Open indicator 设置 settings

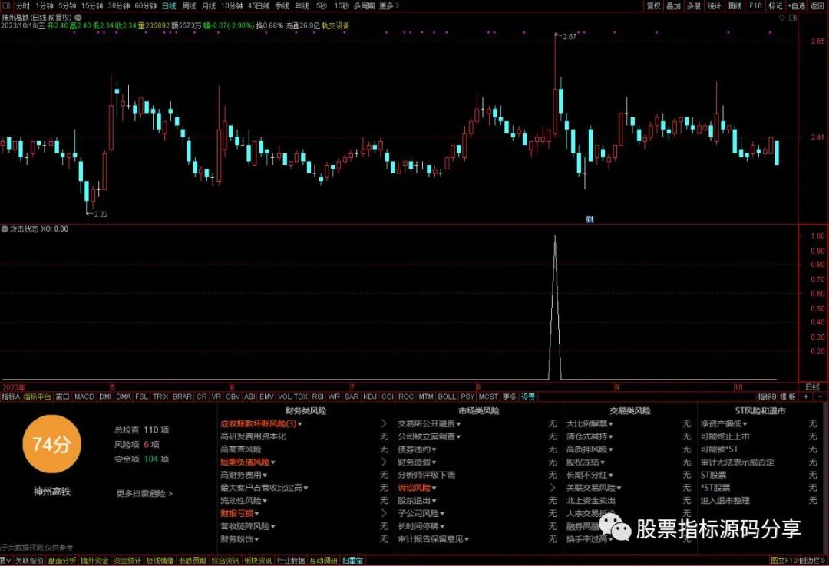528,397
